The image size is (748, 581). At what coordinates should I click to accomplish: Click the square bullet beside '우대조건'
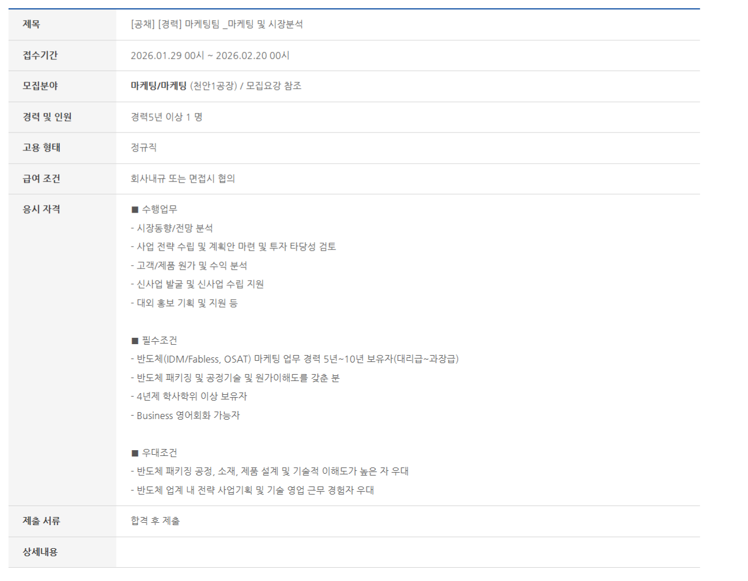135,453
